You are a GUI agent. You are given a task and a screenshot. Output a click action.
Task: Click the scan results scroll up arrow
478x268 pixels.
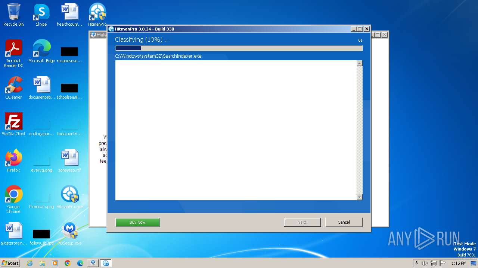359,64
